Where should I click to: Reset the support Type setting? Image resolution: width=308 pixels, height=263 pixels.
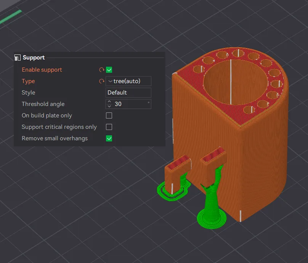pos(101,81)
